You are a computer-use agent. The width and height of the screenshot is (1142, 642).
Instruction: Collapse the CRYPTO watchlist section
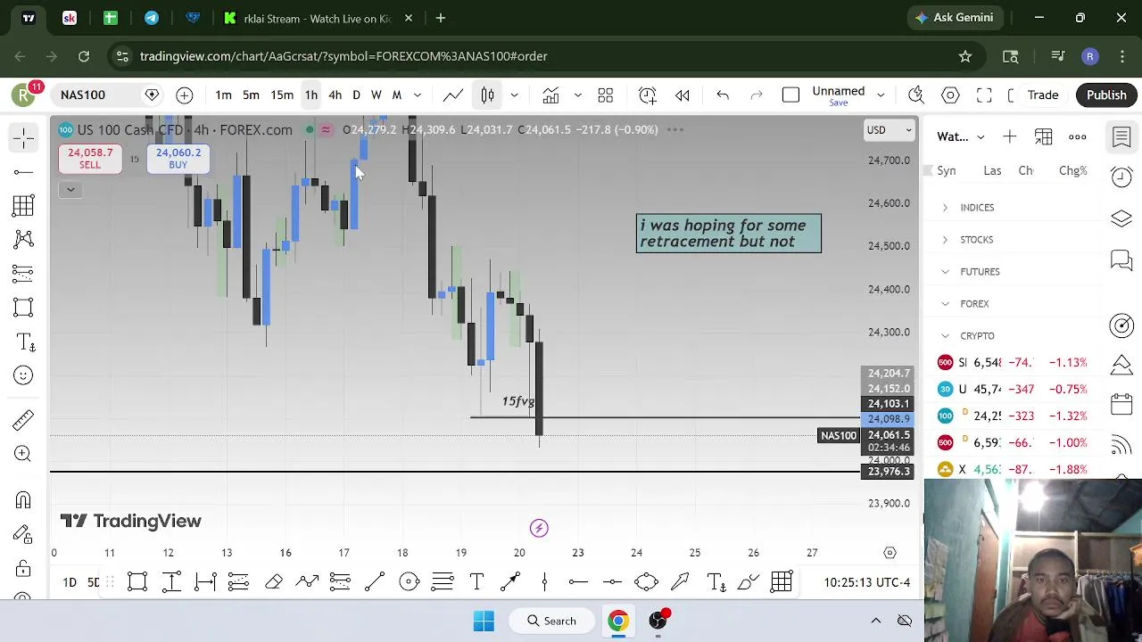tap(945, 336)
